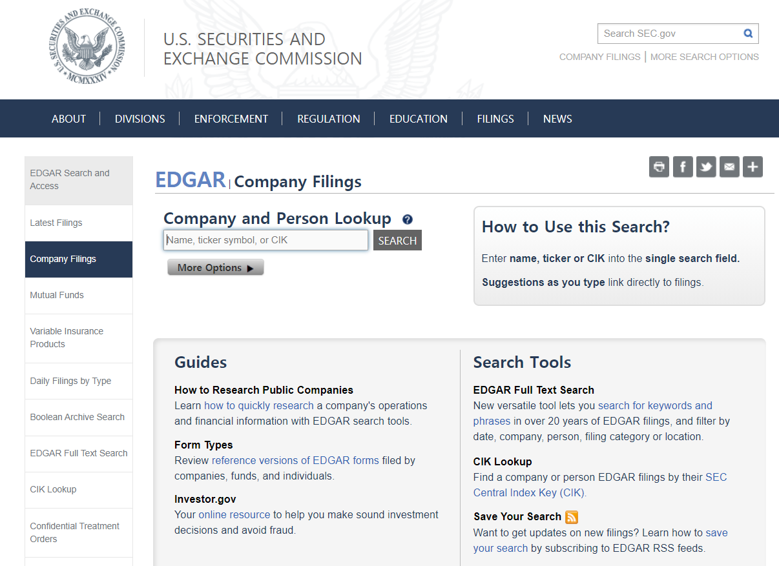This screenshot has height=566, width=779.
Task: Click inside the Name, ticker, or CIK field
Action: pyautogui.click(x=265, y=239)
